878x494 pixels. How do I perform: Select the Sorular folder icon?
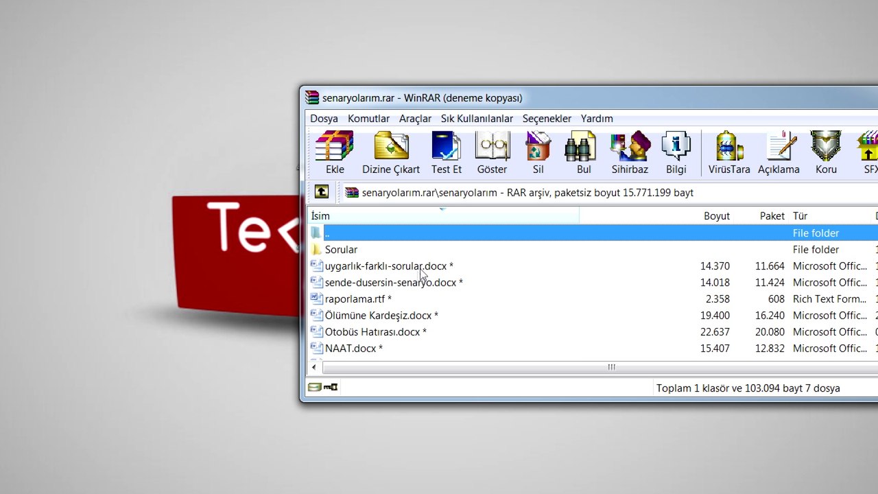coord(316,250)
